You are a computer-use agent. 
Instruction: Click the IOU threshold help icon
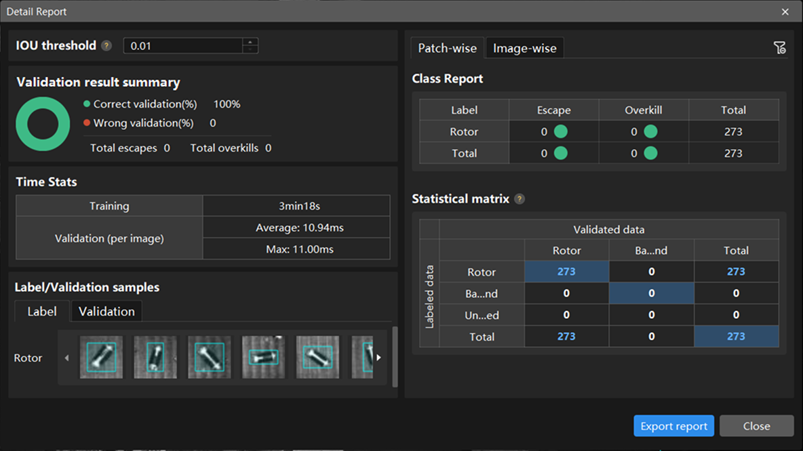click(106, 45)
